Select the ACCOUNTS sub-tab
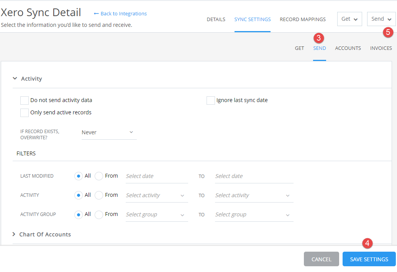The image size is (397, 272). pos(348,48)
